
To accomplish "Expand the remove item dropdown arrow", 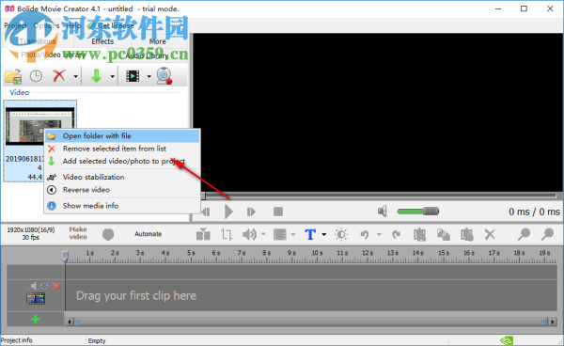I will coord(75,76).
